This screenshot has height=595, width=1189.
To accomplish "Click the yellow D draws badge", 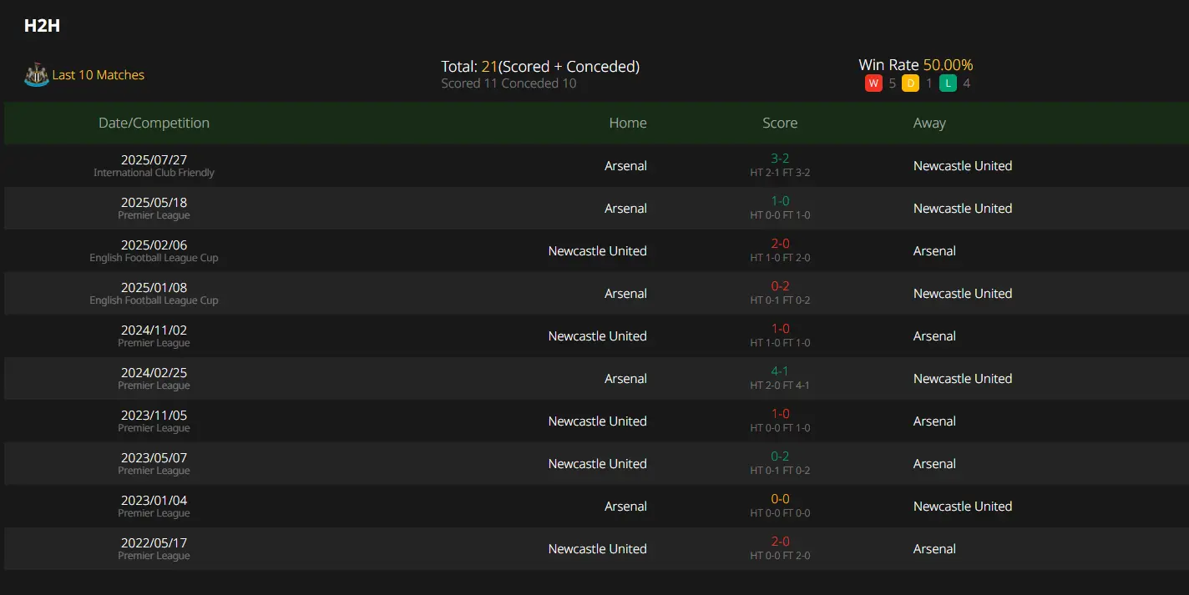I will (x=910, y=83).
